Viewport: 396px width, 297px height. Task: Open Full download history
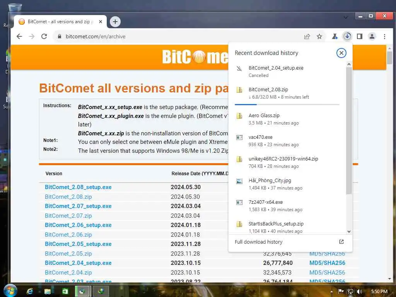(x=290, y=242)
